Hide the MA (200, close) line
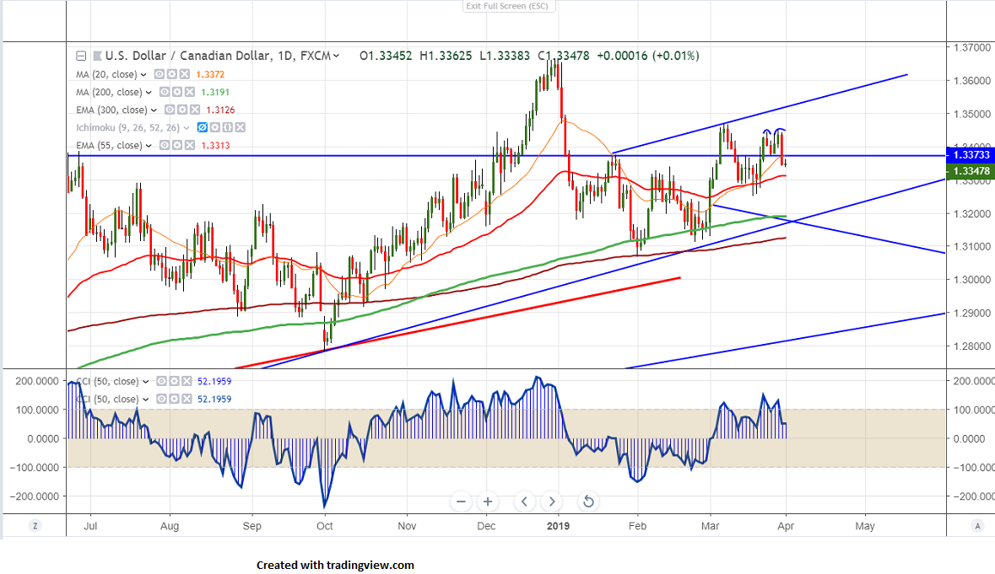The image size is (995, 574). pyautogui.click(x=165, y=92)
